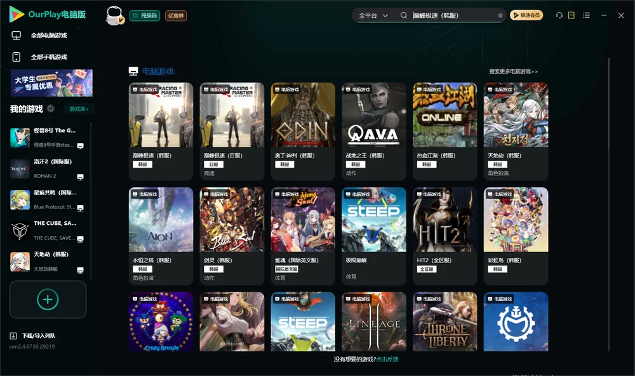The image size is (635, 376).
Task: Open the 奥丁:神判（韩服） ODIN card
Action: 303,131
